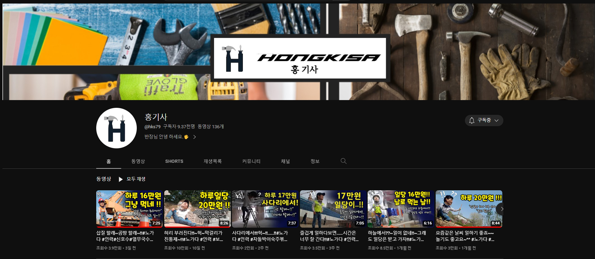
Task: Open the 하루일당 20만원 video thumbnail
Action: [197, 209]
